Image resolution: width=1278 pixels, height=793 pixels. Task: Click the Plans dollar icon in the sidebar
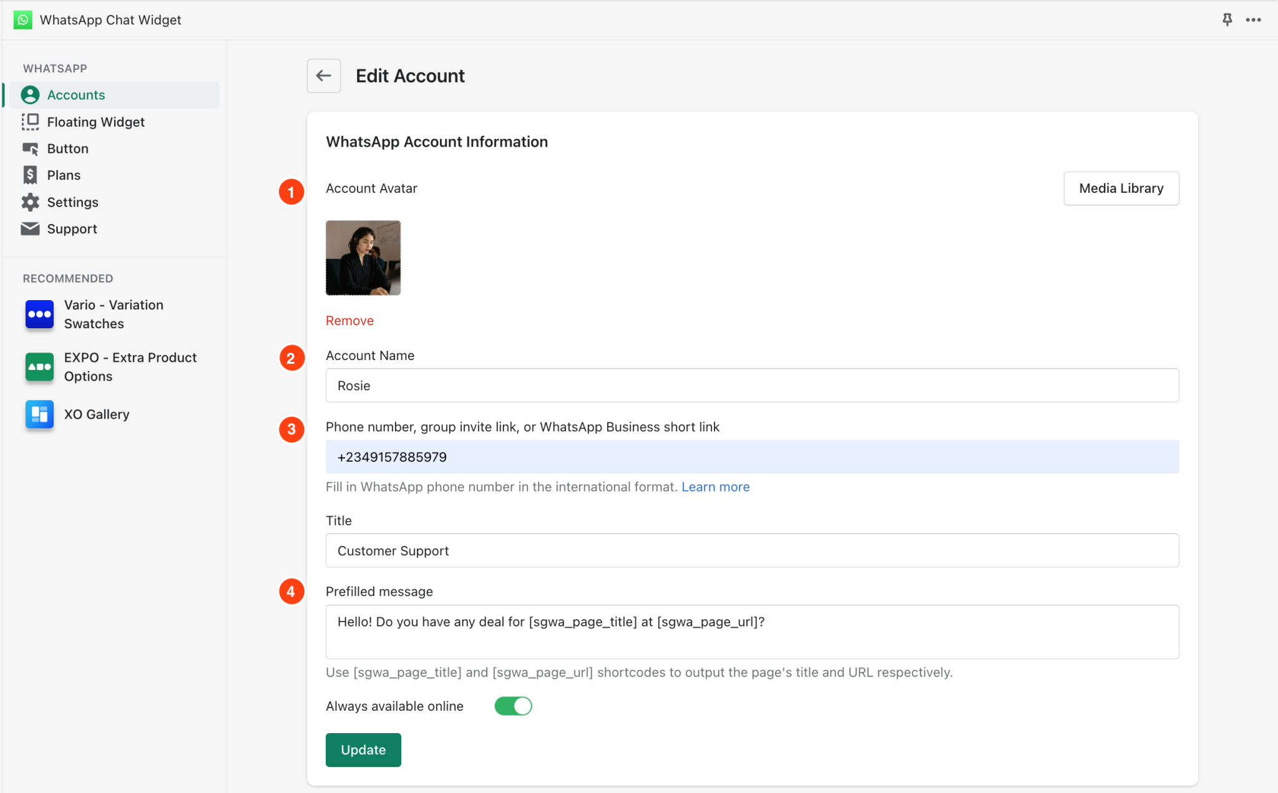point(30,175)
